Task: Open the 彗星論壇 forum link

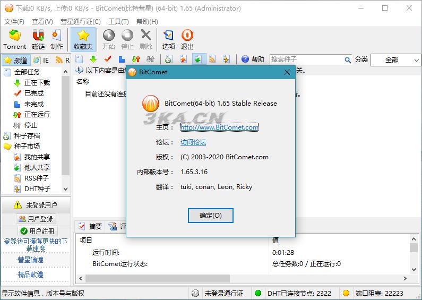Action: pos(30,260)
